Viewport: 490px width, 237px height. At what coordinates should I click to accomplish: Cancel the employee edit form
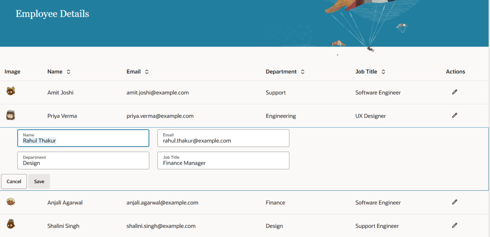14,182
